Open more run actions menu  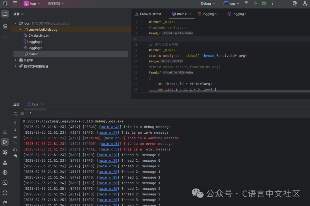coord(273,3)
